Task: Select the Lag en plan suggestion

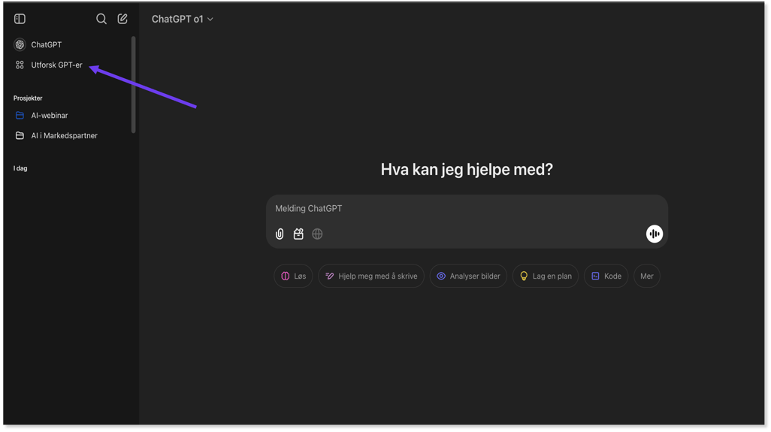Action: 546,276
